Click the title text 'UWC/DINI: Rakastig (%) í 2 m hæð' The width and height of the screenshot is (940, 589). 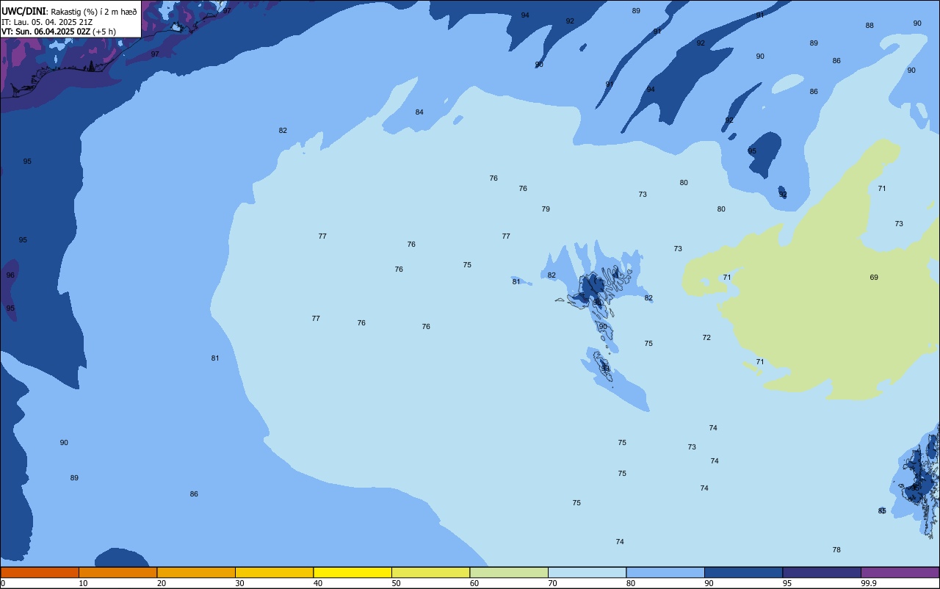(69, 11)
